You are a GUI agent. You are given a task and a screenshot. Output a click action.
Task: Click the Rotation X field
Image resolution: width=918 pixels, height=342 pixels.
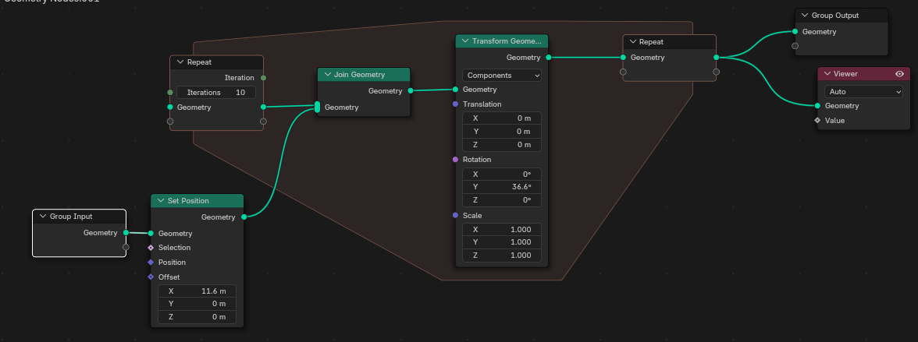502,175
